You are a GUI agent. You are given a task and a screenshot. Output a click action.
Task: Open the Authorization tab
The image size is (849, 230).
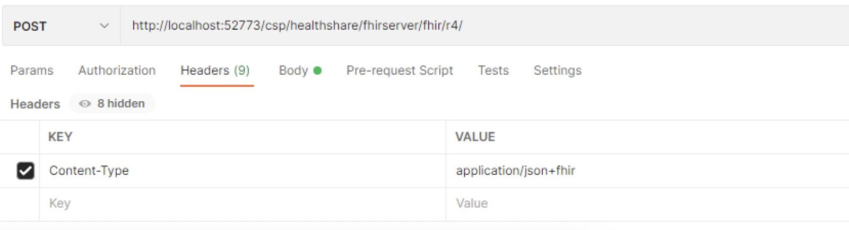(x=117, y=70)
